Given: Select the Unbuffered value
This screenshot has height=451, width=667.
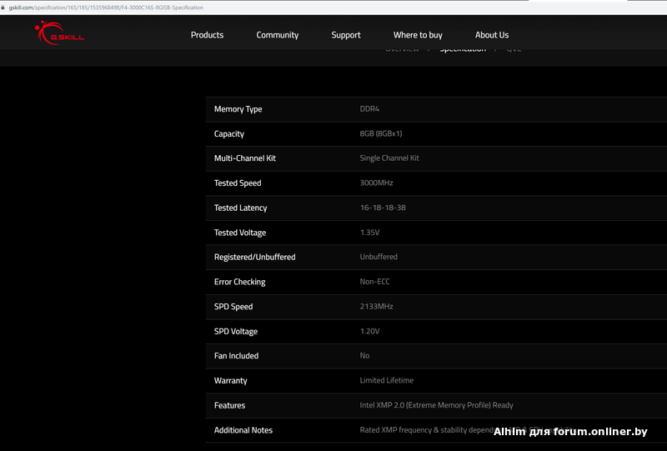Looking at the screenshot, I should (379, 257).
